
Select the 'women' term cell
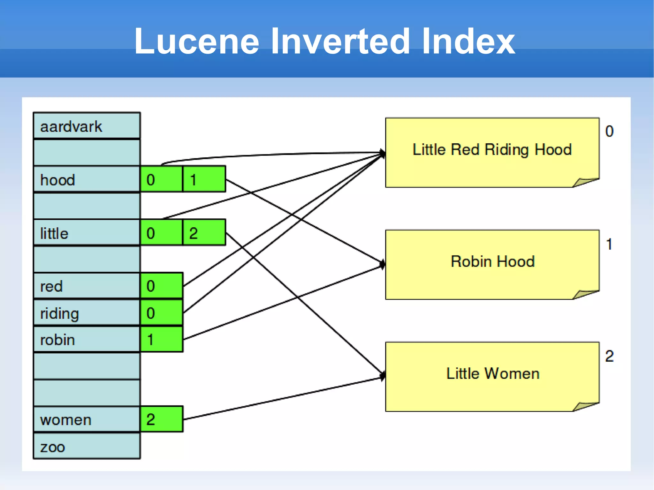(x=87, y=419)
